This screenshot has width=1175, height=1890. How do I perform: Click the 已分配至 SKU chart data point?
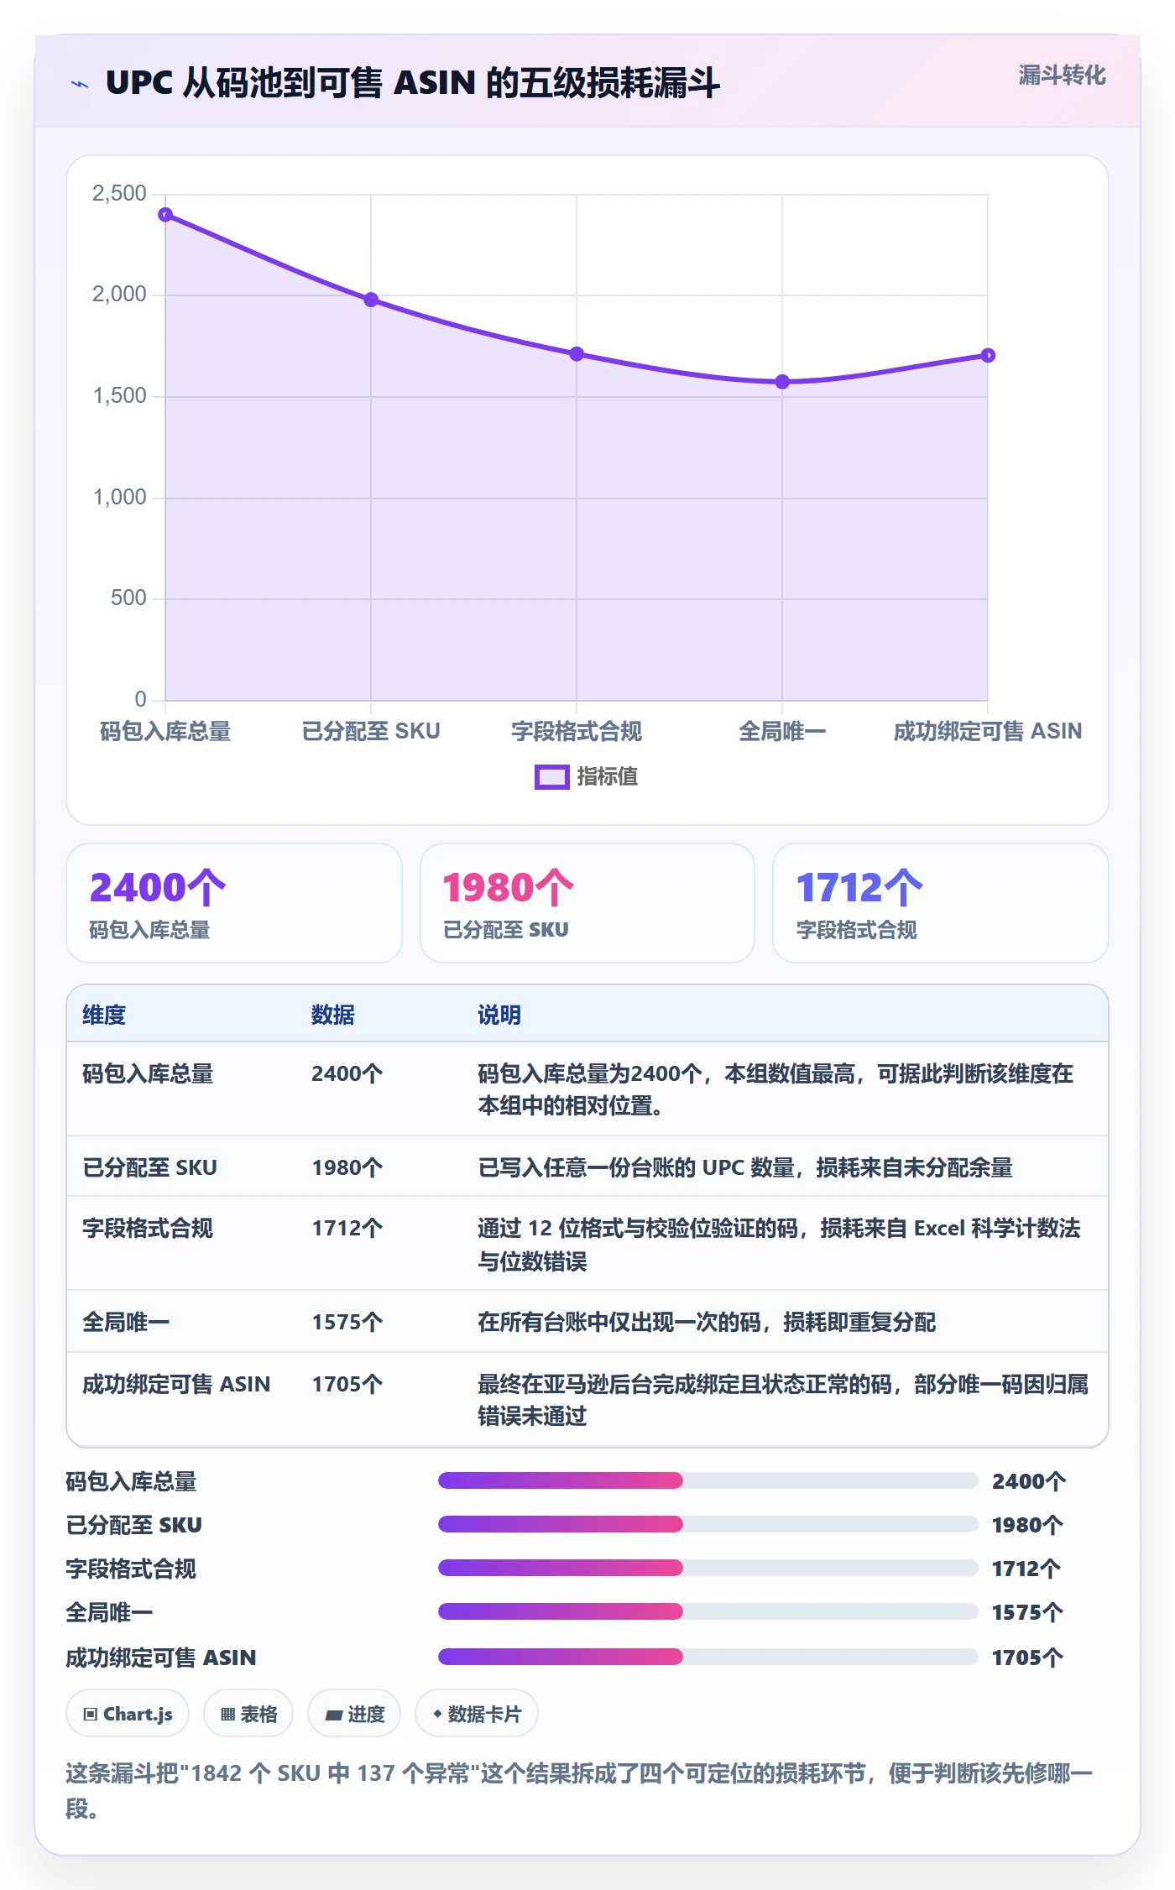click(371, 300)
